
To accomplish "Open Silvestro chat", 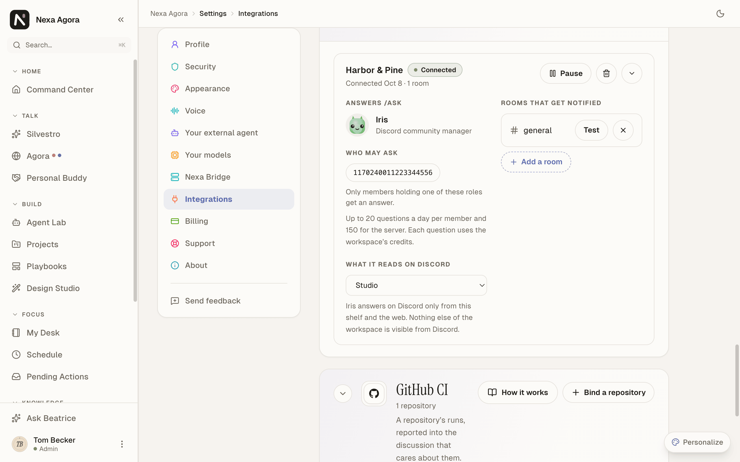I will [x=69, y=134].
